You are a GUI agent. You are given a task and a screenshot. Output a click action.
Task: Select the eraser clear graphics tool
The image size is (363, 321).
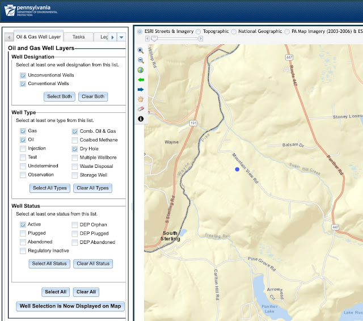coord(141,109)
